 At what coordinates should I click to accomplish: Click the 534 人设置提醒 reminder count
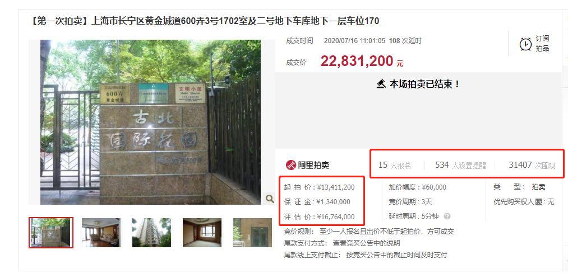pos(460,165)
